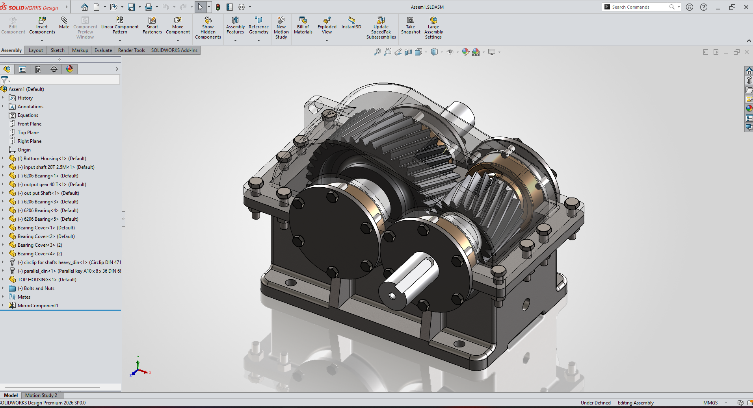Open the Hide/Show Items eye dropdown

click(x=457, y=52)
